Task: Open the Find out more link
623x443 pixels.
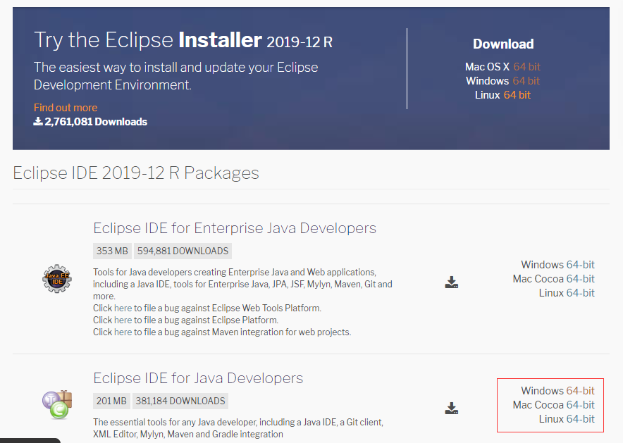Action: (65, 108)
